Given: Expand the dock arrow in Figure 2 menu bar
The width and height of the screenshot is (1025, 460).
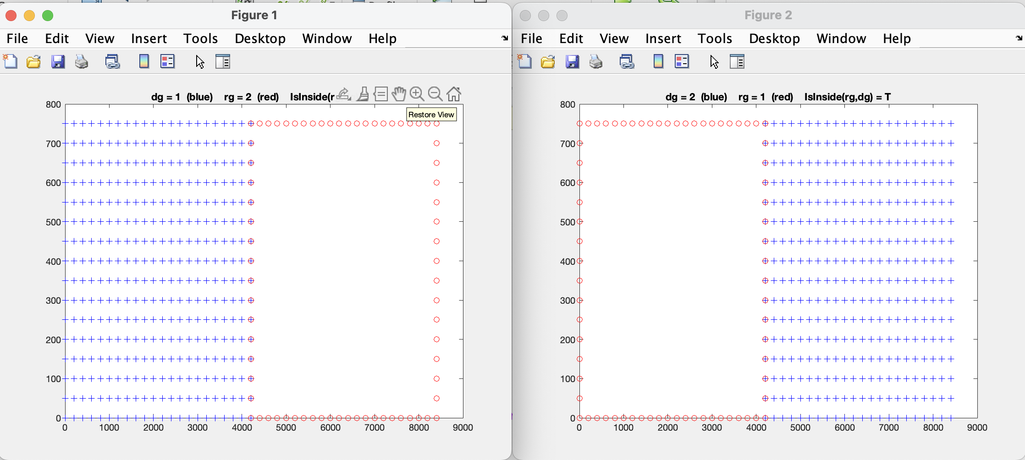Looking at the screenshot, I should (x=1019, y=38).
